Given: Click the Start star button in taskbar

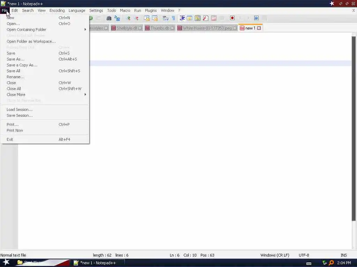Looking at the screenshot, I should (6, 262).
